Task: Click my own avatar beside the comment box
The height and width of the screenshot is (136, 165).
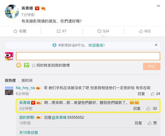Action: coord(9,56)
